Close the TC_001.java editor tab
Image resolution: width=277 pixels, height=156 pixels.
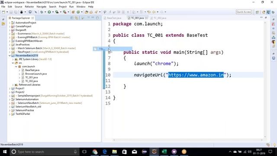pos(146,18)
